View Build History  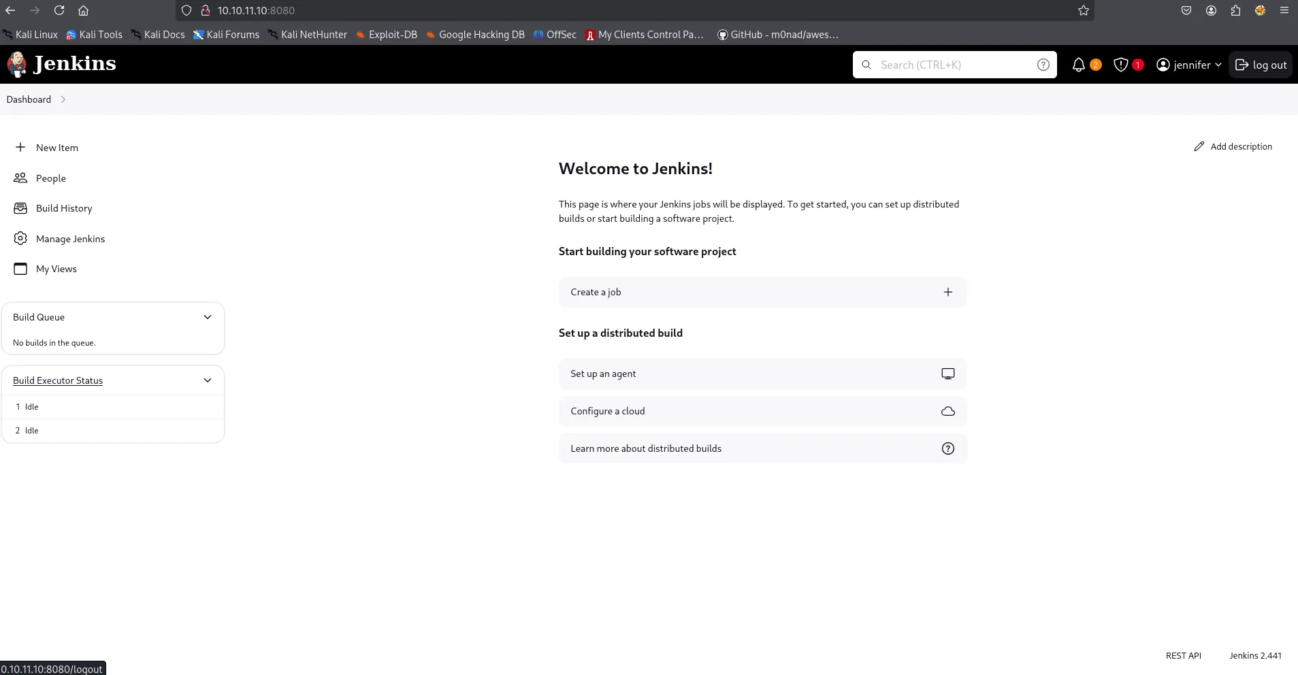pos(64,208)
